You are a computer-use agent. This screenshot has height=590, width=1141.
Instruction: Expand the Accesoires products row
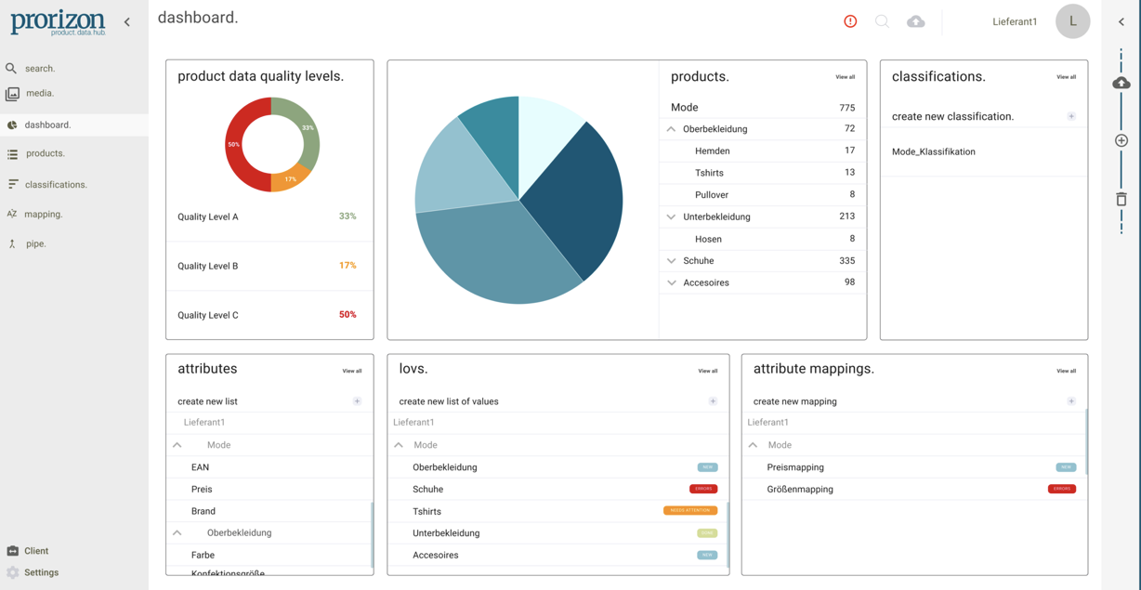pos(671,282)
